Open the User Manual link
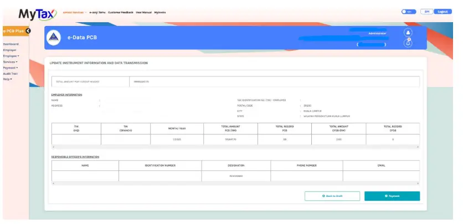The height and width of the screenshot is (224, 463). click(x=144, y=12)
